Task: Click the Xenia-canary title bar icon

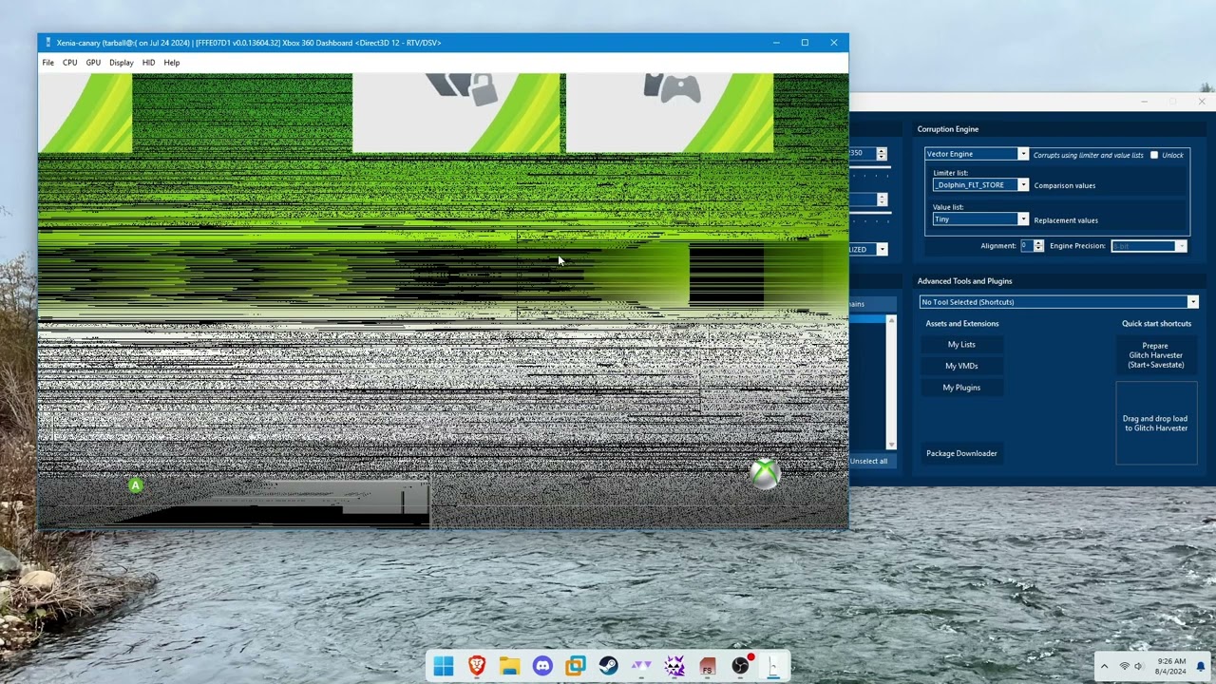Action: click(x=47, y=43)
